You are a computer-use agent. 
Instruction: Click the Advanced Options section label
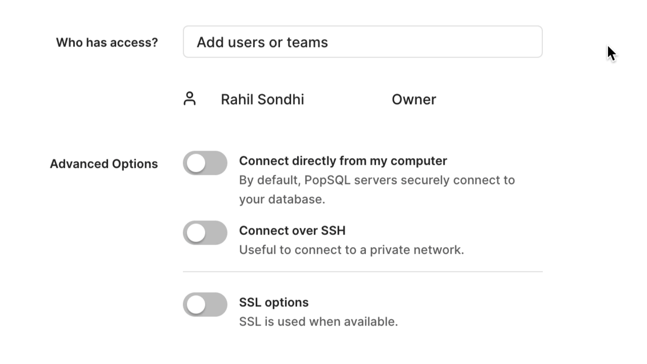click(x=104, y=164)
